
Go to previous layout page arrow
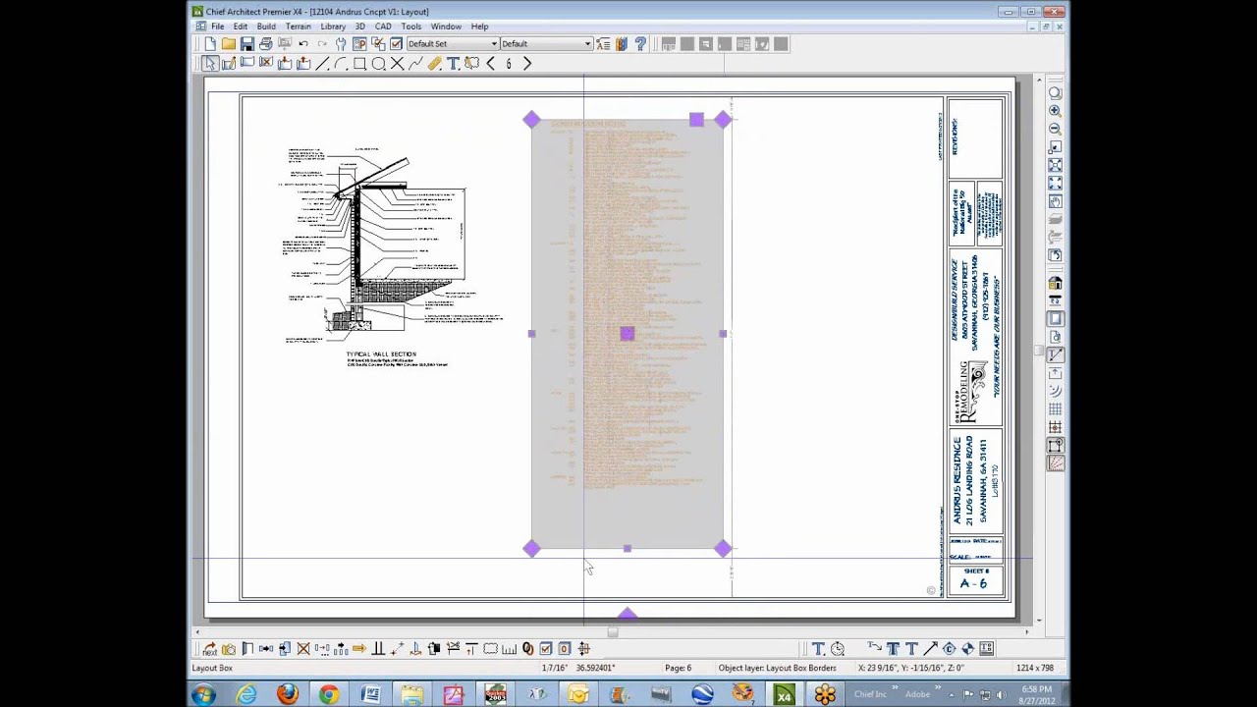[490, 64]
